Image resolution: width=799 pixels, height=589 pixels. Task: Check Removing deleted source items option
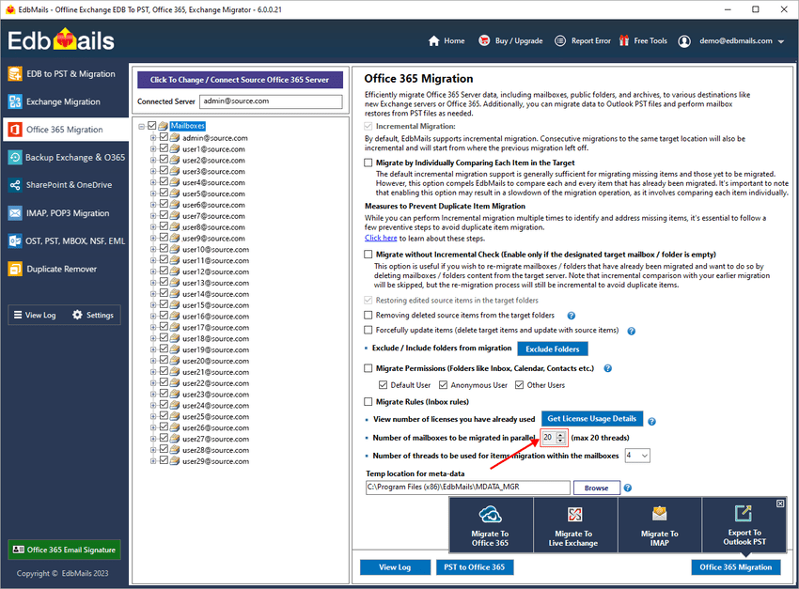pyautogui.click(x=368, y=315)
